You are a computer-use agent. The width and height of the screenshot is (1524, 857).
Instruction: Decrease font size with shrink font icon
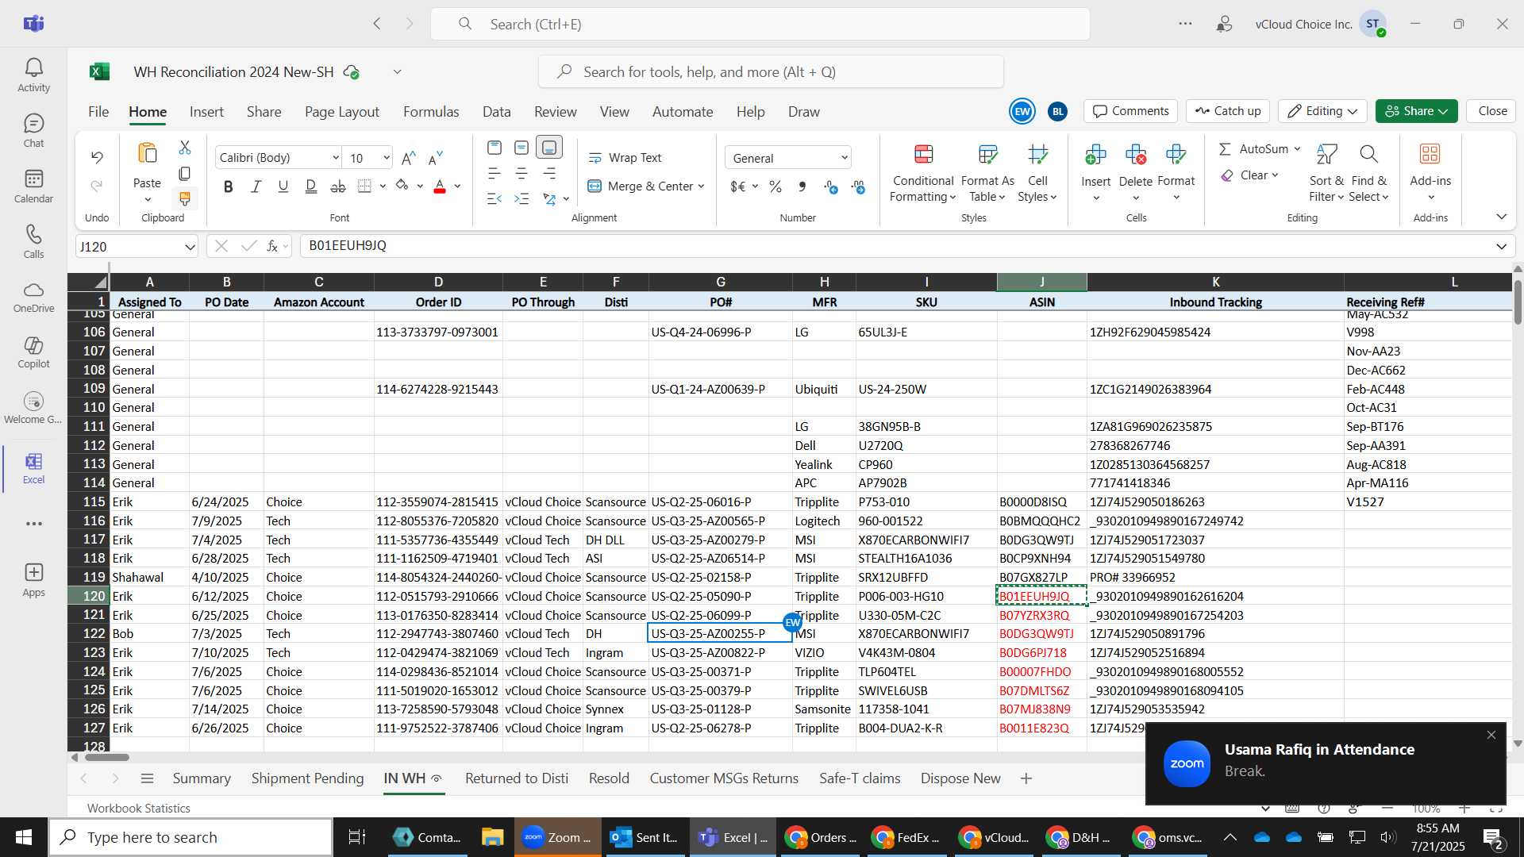[436, 158]
